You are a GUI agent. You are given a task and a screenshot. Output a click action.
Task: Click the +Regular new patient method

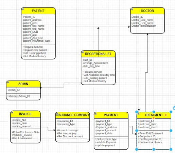point(35,50)
